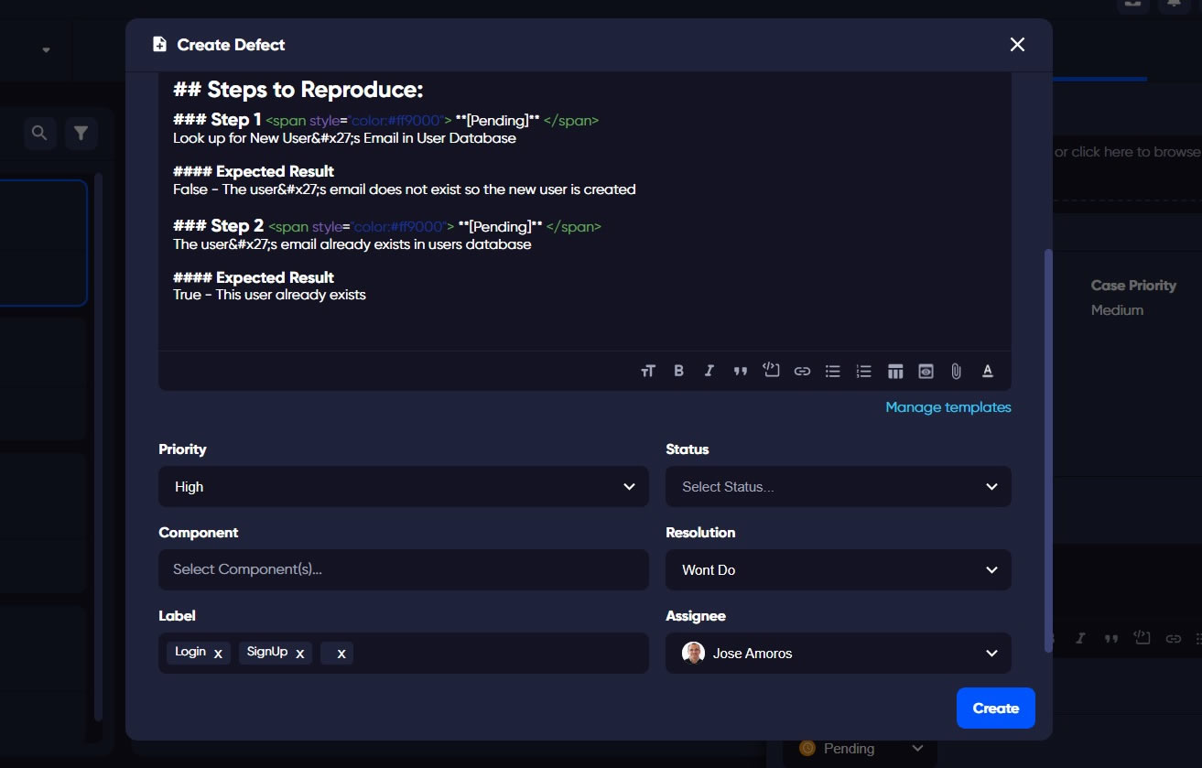Add a bulleted list in the defect editor
Image resolution: width=1202 pixels, height=768 pixels.
point(833,371)
